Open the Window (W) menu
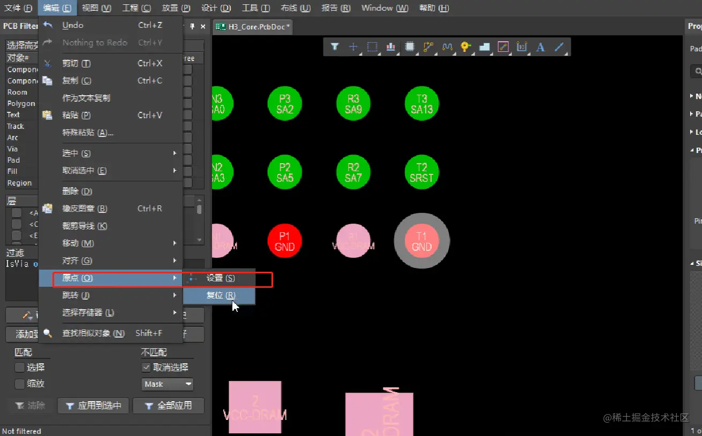The image size is (702, 436). [x=384, y=8]
